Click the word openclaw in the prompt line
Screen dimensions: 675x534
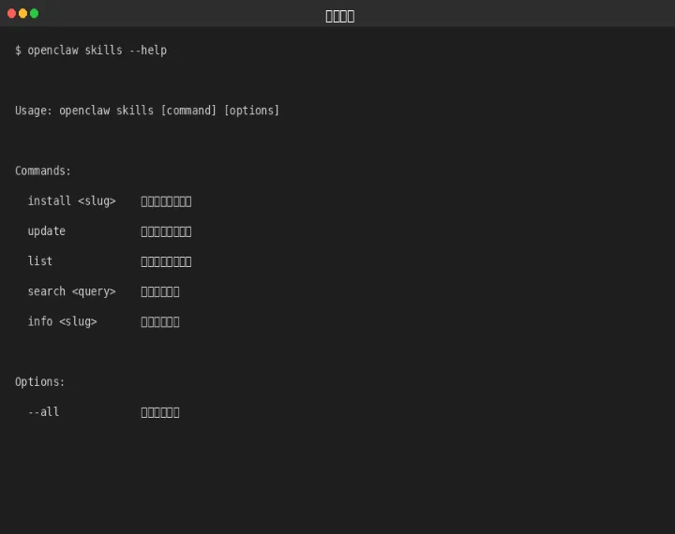pyautogui.click(x=52, y=51)
